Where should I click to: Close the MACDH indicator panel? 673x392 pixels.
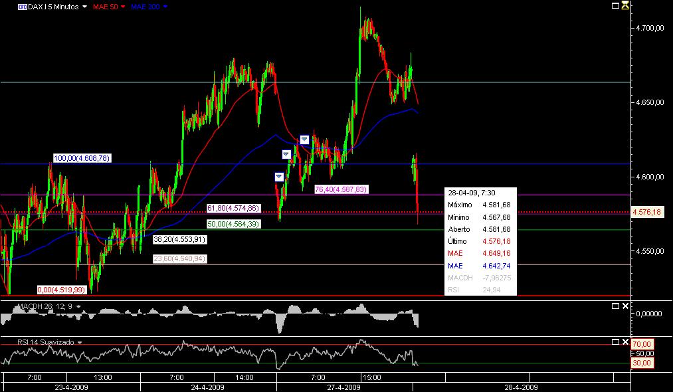point(625,306)
